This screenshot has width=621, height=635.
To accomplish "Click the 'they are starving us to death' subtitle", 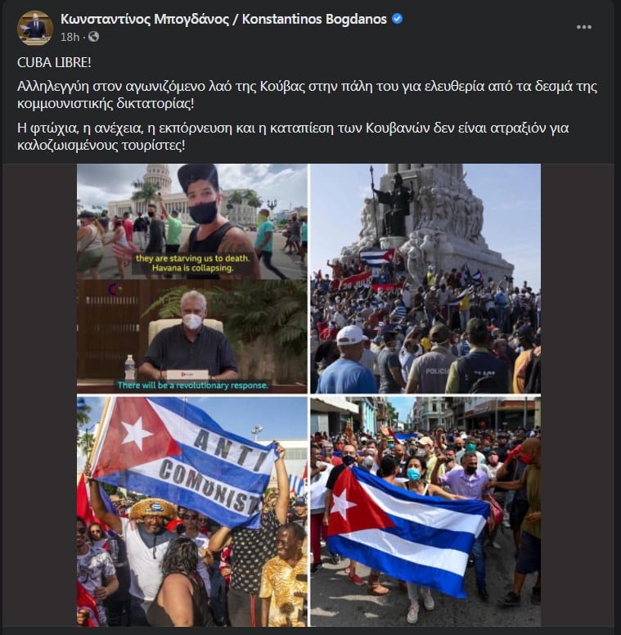I will click(193, 263).
